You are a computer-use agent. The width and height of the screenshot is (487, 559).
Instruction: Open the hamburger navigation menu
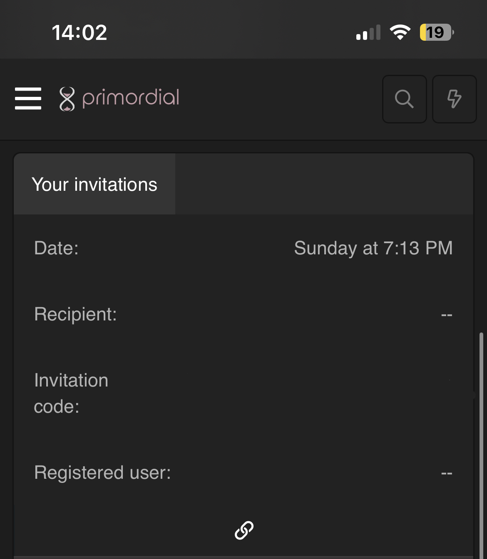(x=28, y=99)
